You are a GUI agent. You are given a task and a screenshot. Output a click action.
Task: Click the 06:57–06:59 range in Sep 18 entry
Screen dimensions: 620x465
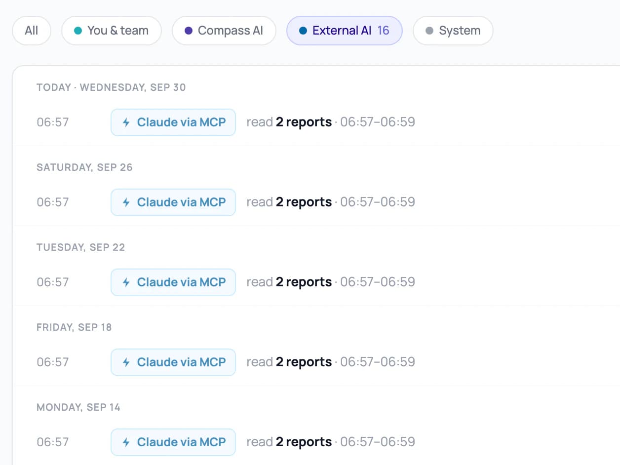pyautogui.click(x=378, y=362)
